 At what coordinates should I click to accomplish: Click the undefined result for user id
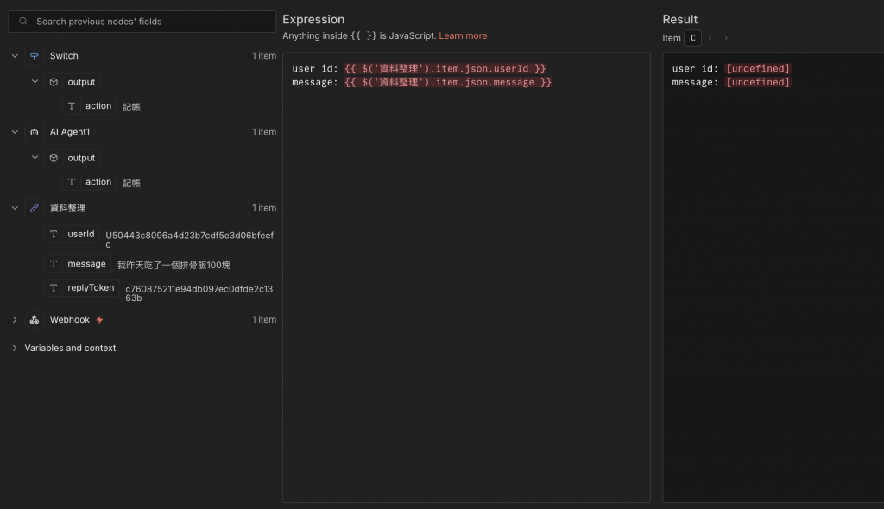[758, 69]
